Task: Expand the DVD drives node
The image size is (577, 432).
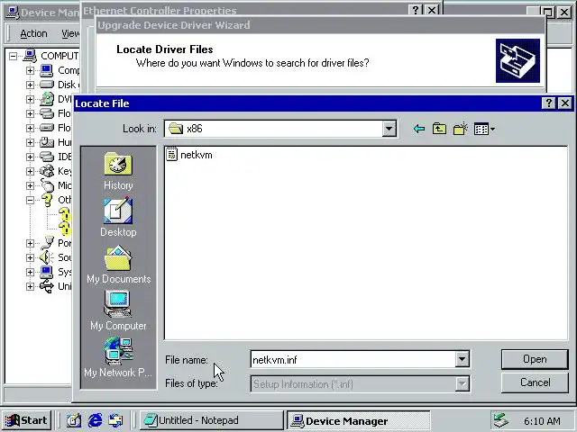Action: [30, 99]
